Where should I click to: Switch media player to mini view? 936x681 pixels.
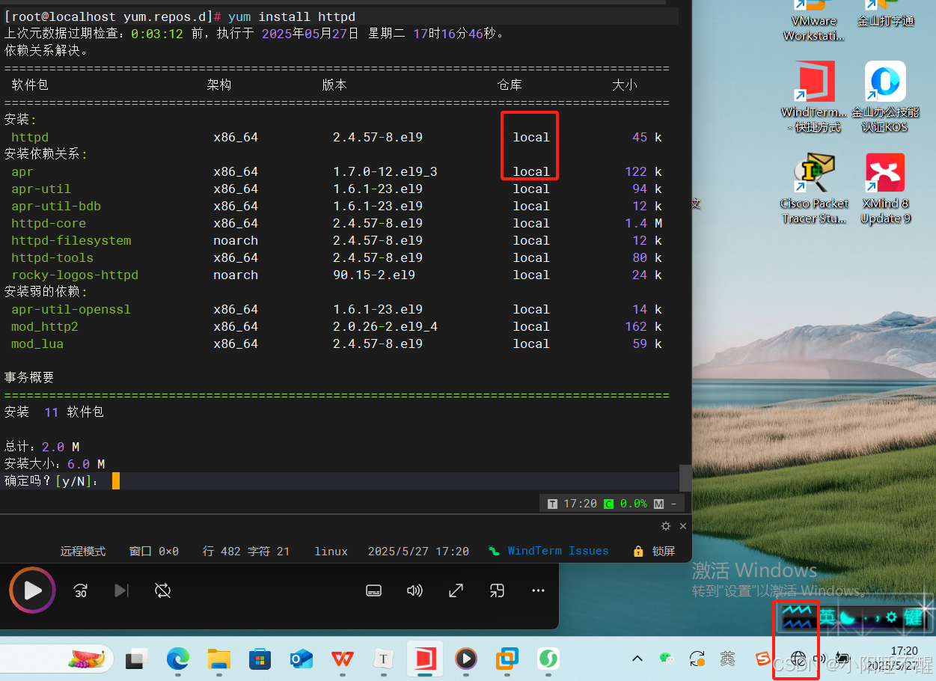tap(497, 590)
